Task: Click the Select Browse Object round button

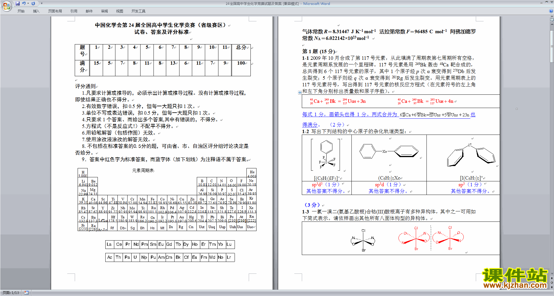Action: (552, 283)
